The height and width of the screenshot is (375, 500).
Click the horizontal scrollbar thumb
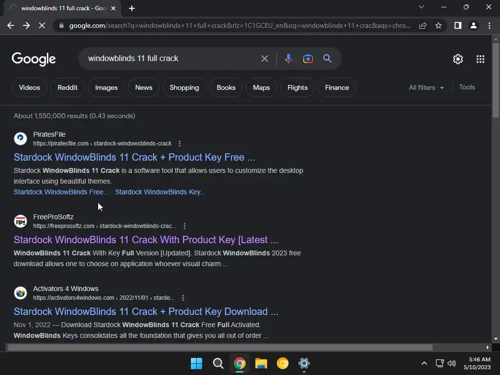(220, 347)
